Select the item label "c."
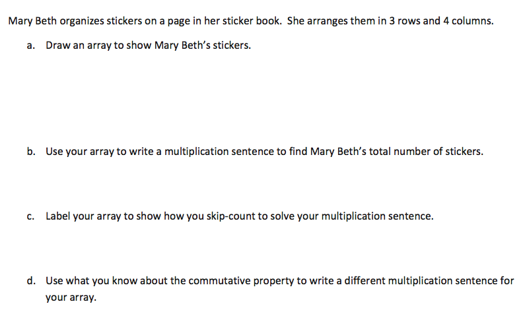 click(x=32, y=216)
